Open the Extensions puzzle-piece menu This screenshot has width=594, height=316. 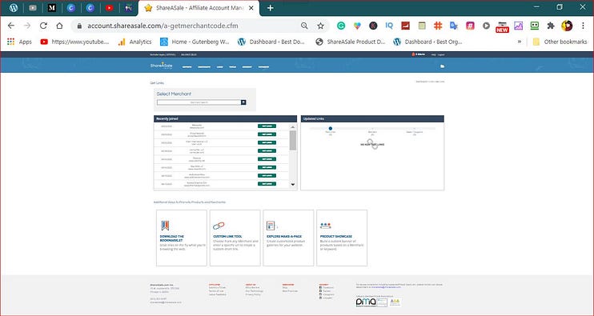point(551,26)
